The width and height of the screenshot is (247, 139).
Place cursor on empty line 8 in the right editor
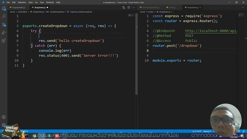click(195, 51)
